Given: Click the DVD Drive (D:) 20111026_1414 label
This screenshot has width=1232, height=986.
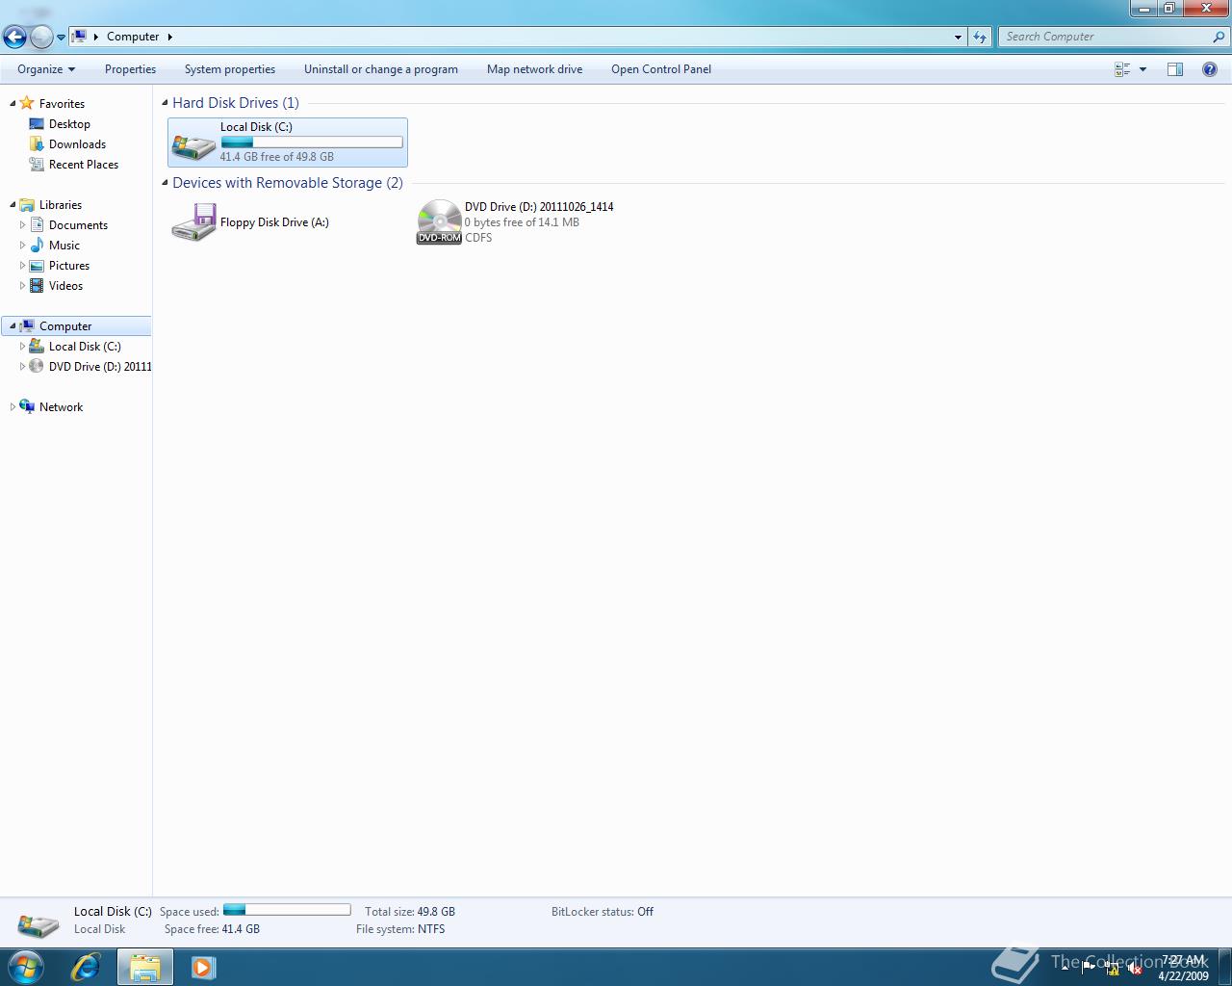Looking at the screenshot, I should click(x=539, y=207).
